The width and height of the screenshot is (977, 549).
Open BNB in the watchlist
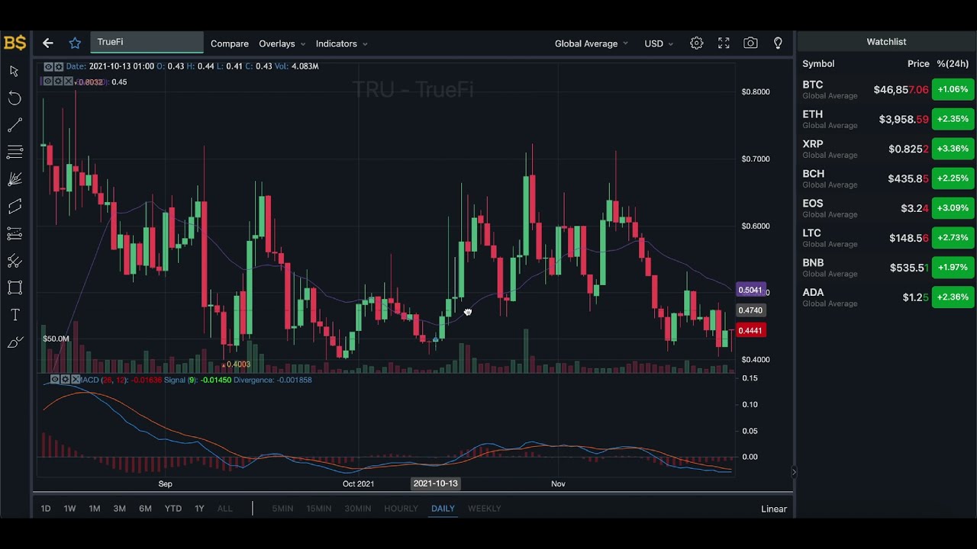(887, 268)
